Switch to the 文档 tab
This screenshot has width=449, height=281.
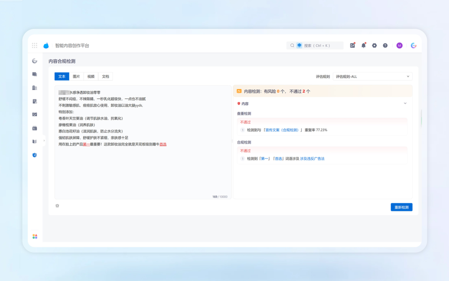[x=106, y=77]
